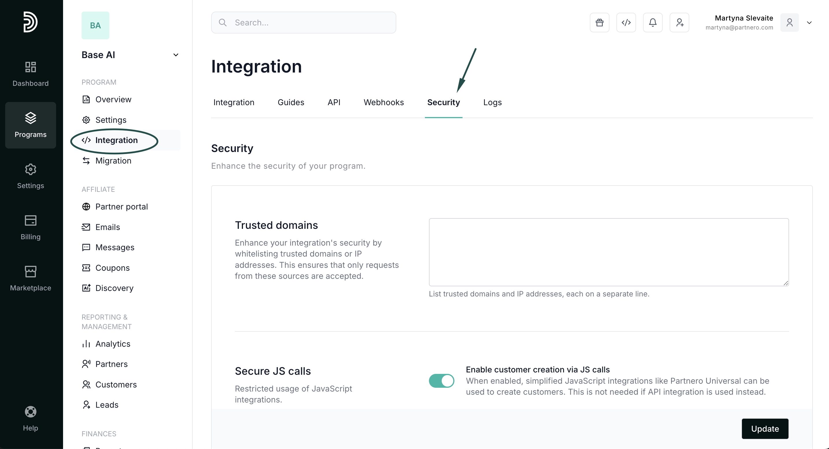Click the add user icon in header
This screenshot has height=449, width=829.
point(679,23)
